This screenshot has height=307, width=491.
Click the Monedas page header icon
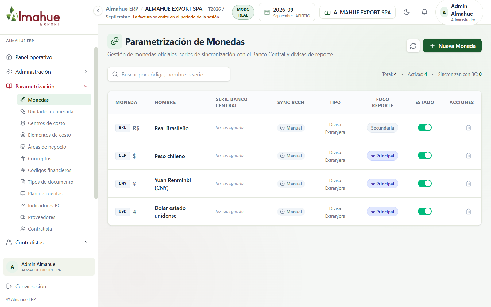pos(115,41)
